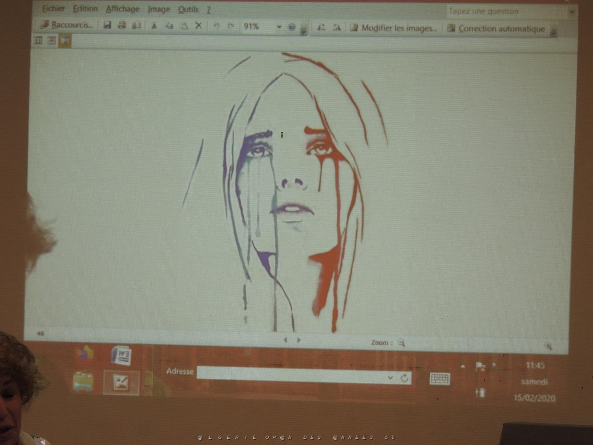Screen dimensions: 593x445
Task: Apply Correction automatique to the picture
Action: 496,28
